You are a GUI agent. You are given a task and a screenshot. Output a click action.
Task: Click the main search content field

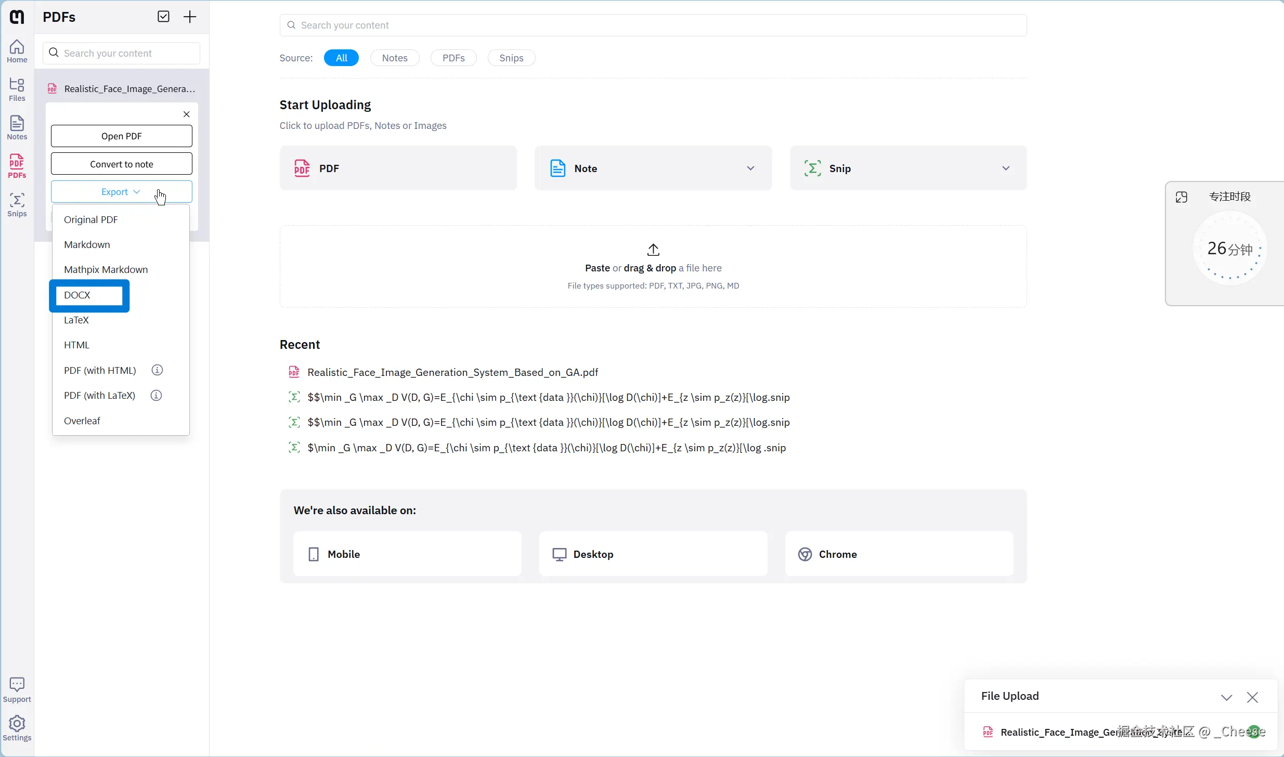tap(653, 25)
